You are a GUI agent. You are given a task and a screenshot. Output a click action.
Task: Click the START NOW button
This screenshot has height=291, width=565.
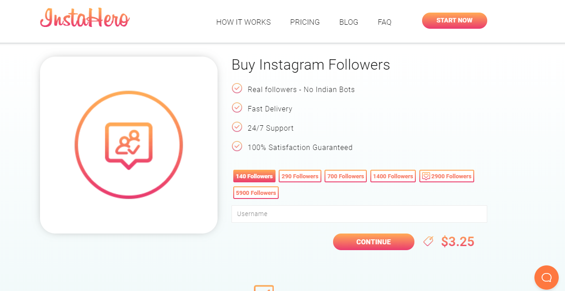click(x=454, y=20)
